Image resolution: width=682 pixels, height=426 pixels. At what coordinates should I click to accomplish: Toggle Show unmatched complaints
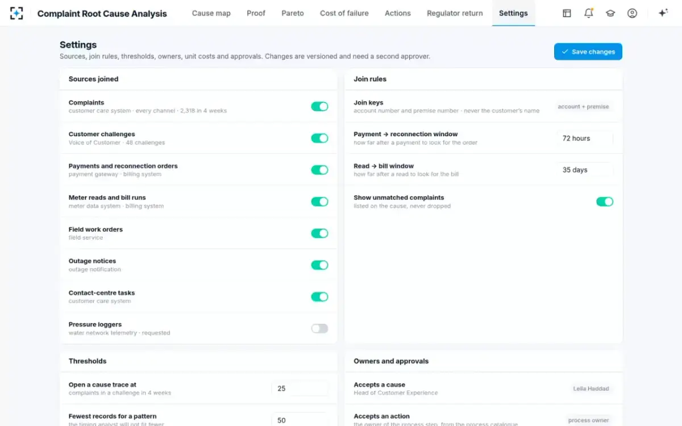pyautogui.click(x=605, y=202)
